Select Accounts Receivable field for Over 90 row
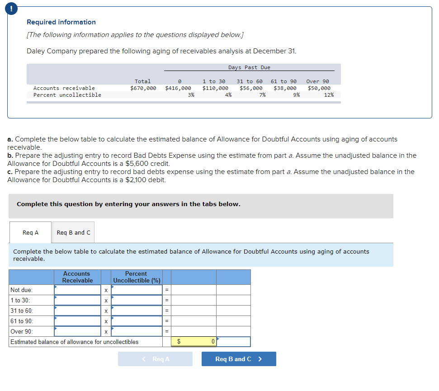Image resolution: width=439 pixels, height=391 pixels. 78,331
